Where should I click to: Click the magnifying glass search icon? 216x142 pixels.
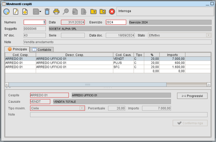point(66,12)
